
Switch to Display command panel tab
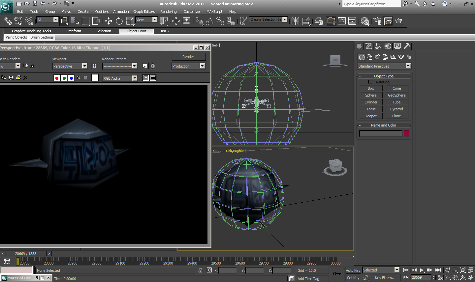(397, 46)
